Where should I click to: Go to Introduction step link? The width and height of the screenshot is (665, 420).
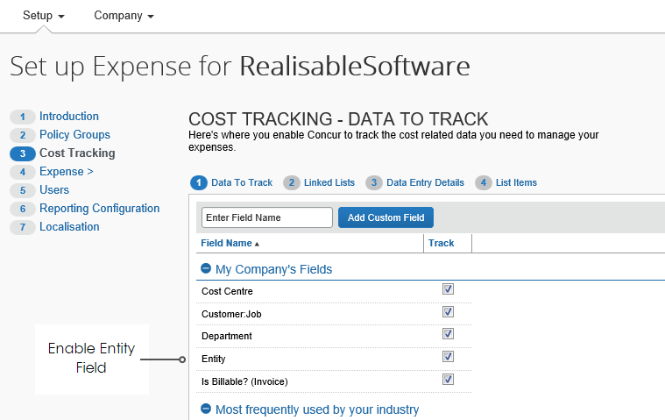[69, 117]
